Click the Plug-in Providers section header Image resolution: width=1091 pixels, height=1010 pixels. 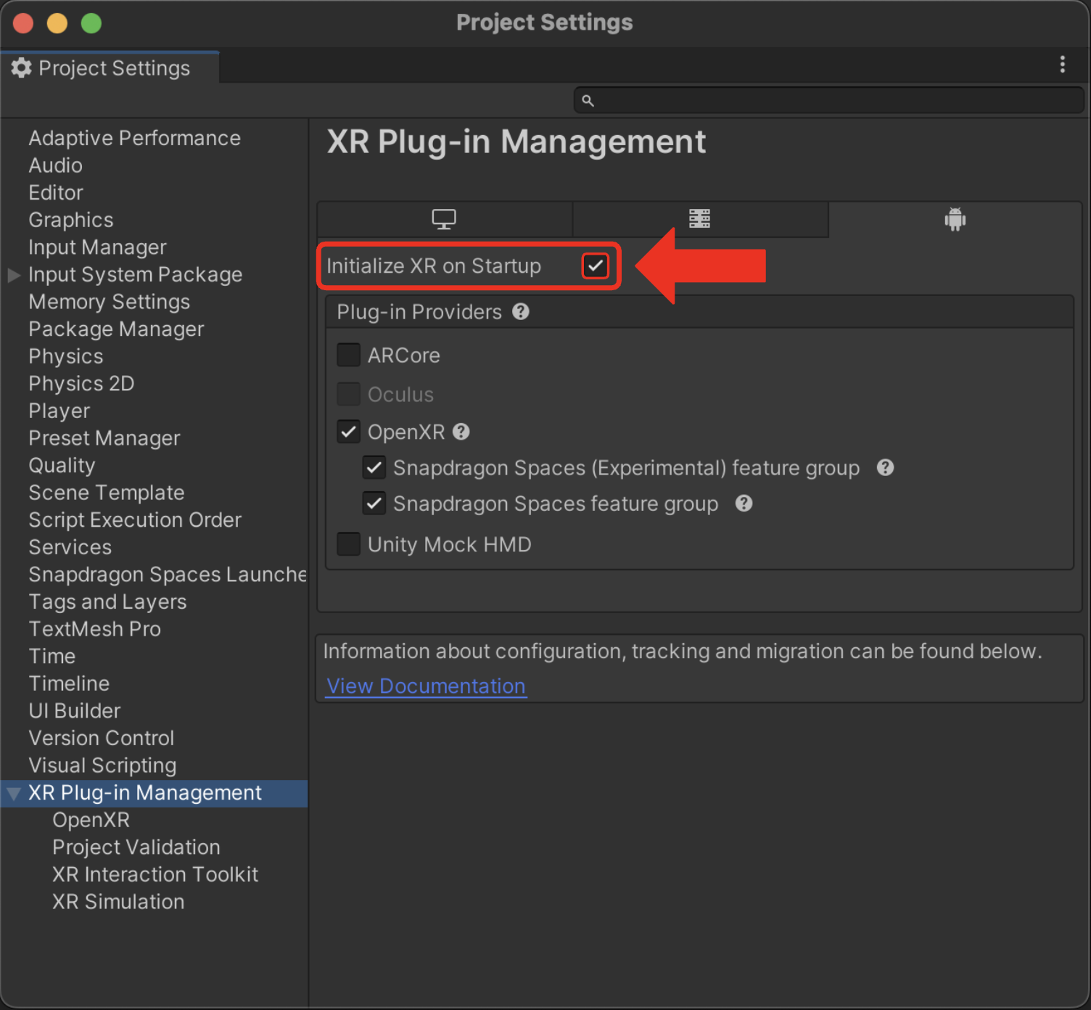[x=699, y=312]
